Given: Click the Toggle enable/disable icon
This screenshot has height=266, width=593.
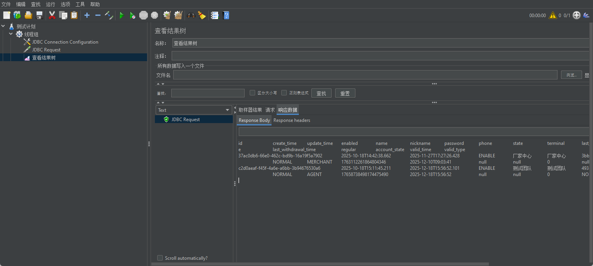Looking at the screenshot, I should point(109,15).
